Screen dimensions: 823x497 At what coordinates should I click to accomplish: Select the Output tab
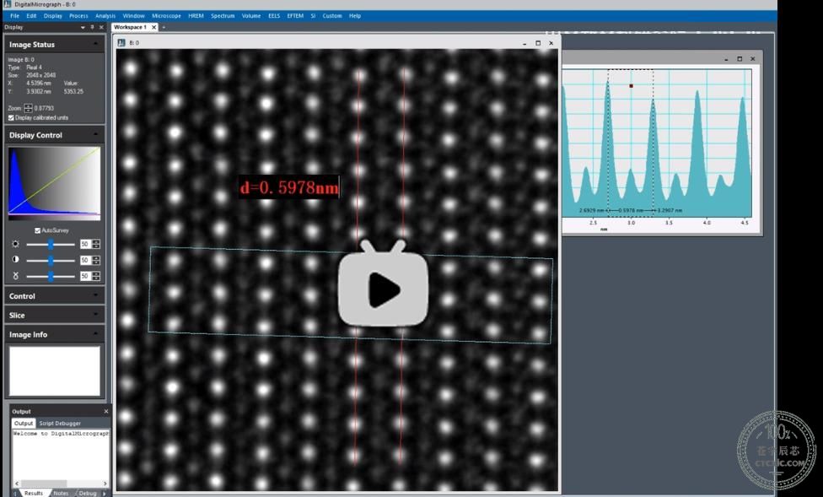[23, 423]
